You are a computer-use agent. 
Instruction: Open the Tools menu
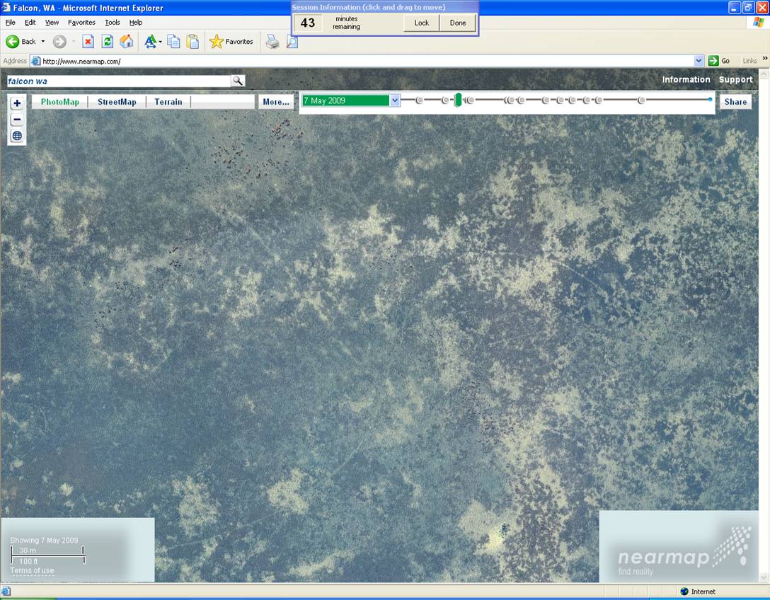pos(113,23)
